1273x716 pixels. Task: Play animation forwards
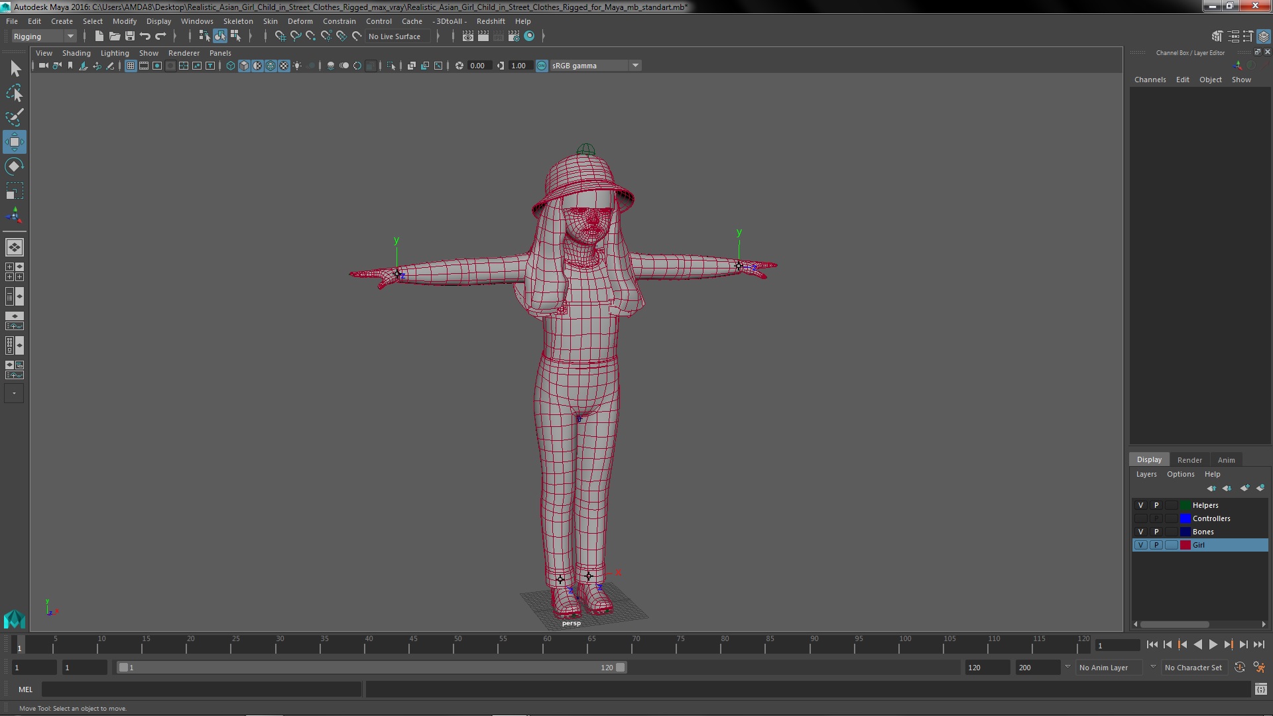point(1213,644)
